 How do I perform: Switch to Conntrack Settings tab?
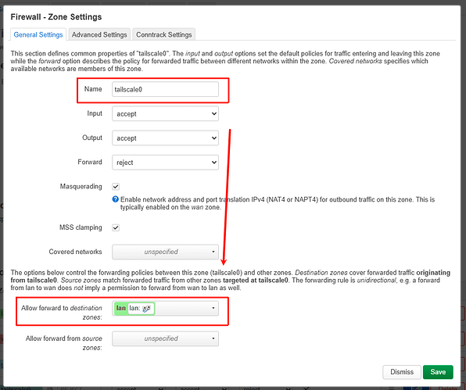coord(163,34)
